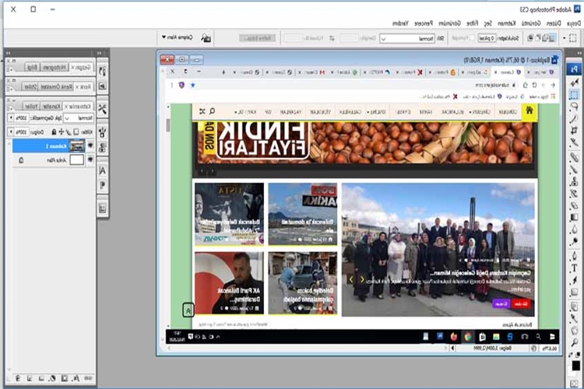The image size is (584, 389).
Task: Select the Slice tool
Action: (574, 142)
